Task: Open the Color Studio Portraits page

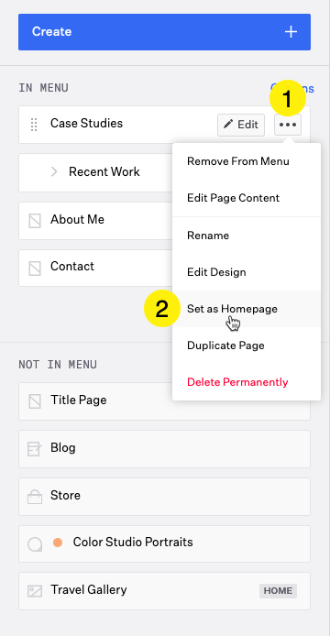Action: point(164,543)
